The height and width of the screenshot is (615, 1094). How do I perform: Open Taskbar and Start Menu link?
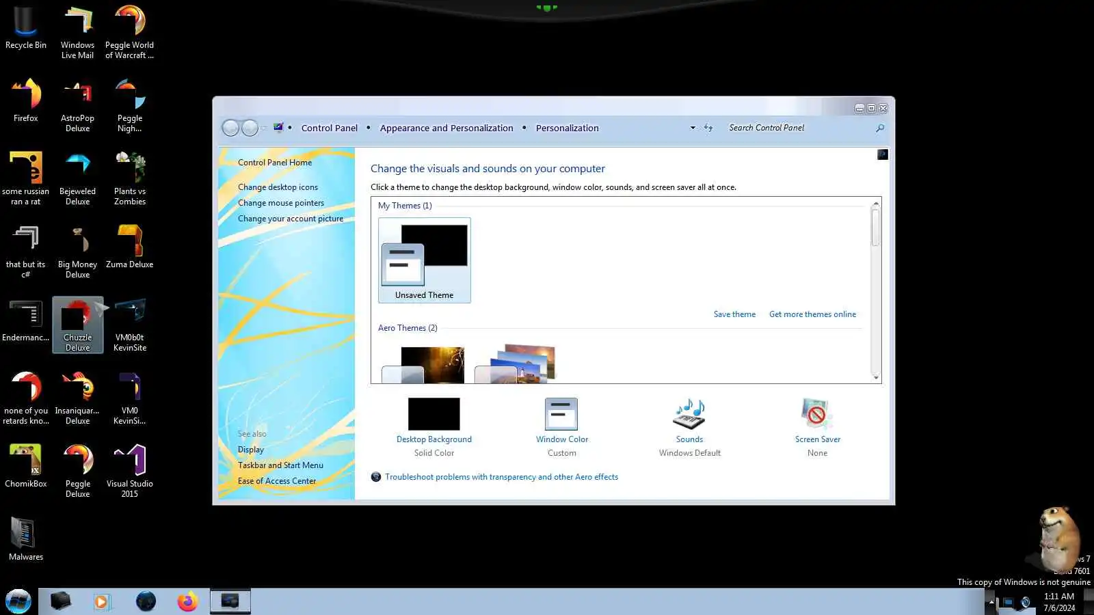(x=280, y=465)
